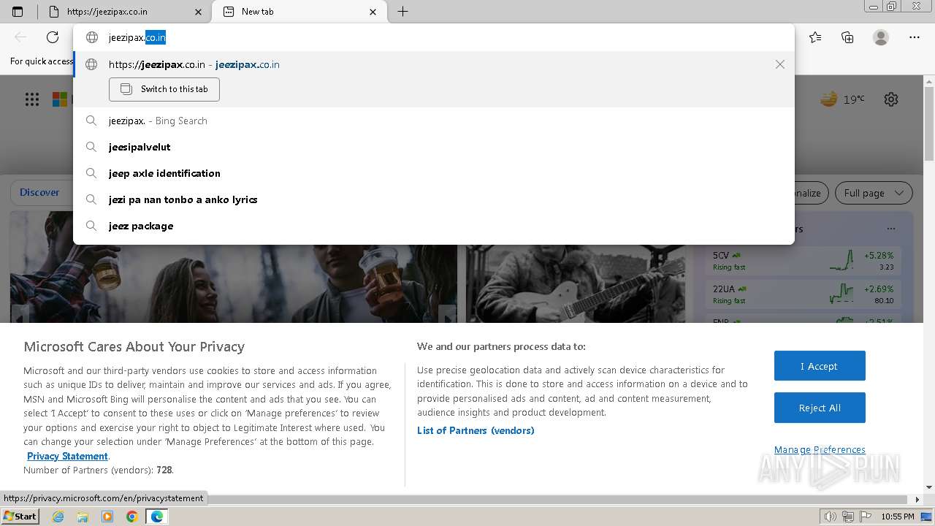Click the network tray icon
The image size is (935, 526).
(848, 517)
